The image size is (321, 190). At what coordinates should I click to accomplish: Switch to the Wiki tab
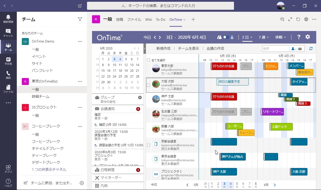click(x=148, y=19)
